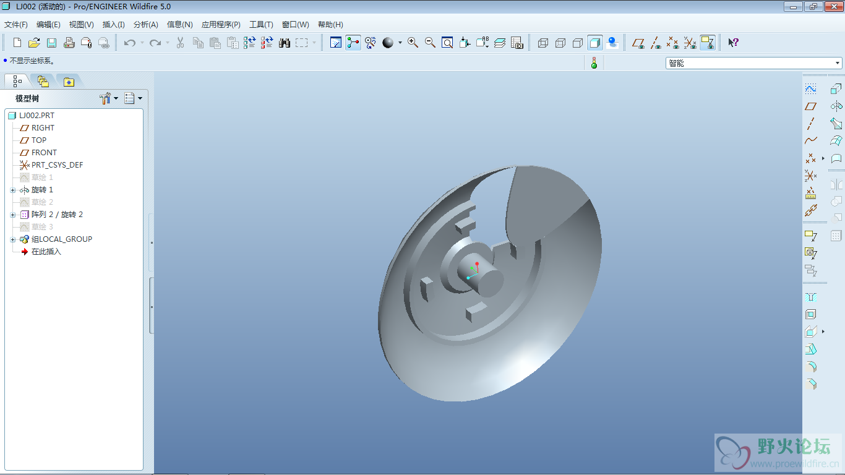
Task: Open the model tree Show dropdown
Action: [x=133, y=98]
